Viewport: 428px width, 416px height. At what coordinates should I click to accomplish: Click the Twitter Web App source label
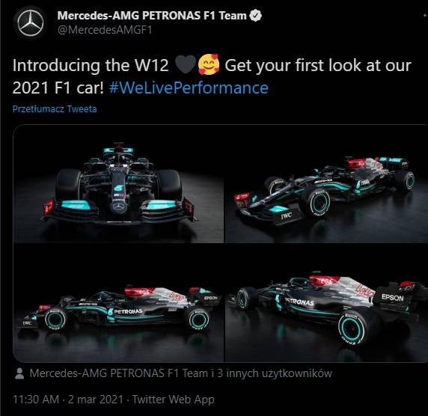(174, 400)
